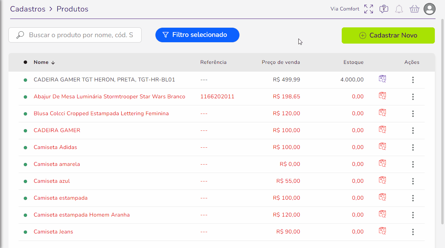445x248 pixels.
Task: Click price R$ 198,65
Action: pyautogui.click(x=287, y=97)
